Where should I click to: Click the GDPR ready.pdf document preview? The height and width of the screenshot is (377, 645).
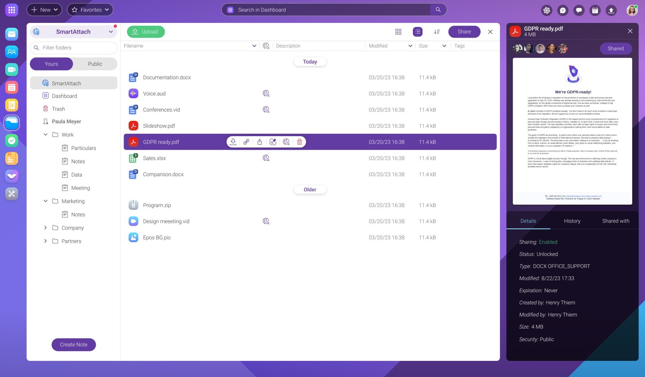point(572,131)
